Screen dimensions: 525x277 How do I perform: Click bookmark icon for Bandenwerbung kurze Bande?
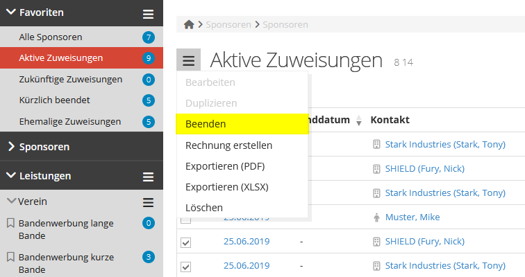click(10, 258)
